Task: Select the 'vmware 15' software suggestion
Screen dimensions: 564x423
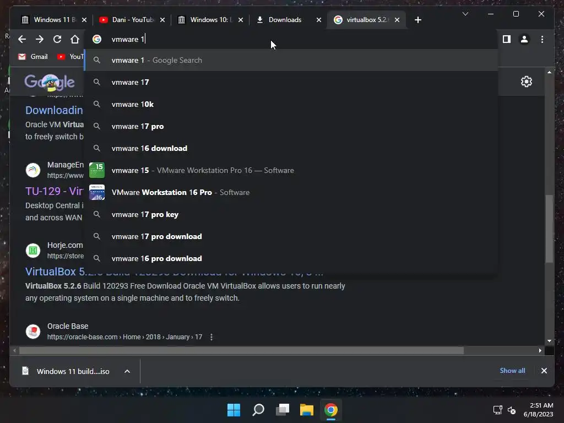Action: coord(291,171)
